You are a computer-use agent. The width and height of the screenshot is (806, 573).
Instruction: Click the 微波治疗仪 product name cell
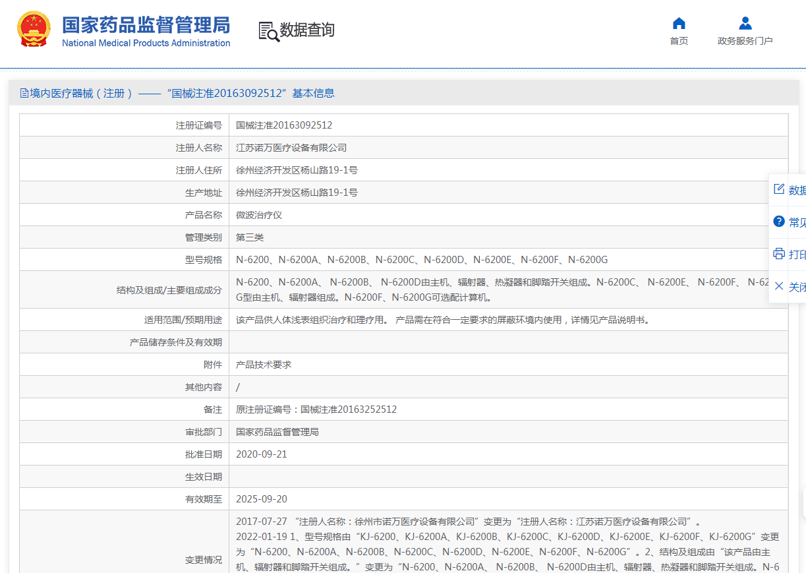point(508,215)
